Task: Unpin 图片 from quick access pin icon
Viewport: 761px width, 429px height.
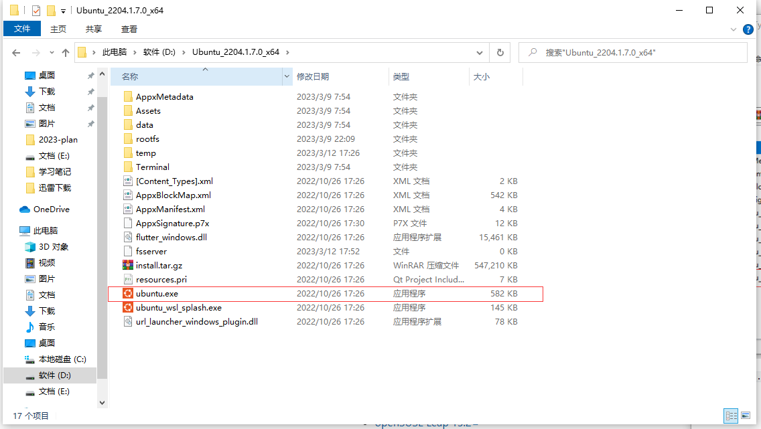Action: tap(90, 124)
